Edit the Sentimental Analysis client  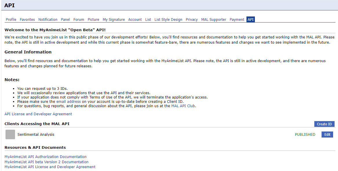click(327, 134)
